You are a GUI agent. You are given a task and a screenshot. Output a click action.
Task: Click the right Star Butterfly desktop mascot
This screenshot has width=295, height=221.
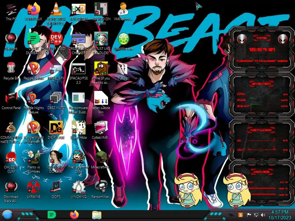click(236, 191)
